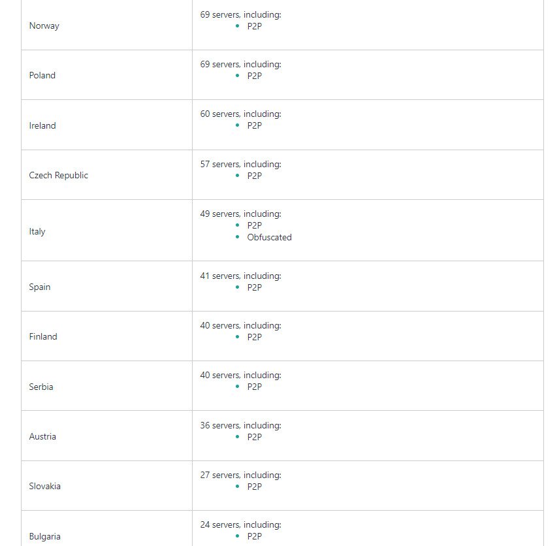Viewport: 559px width, 546px height.
Task: Click the Italy country cell
Action: pos(37,231)
